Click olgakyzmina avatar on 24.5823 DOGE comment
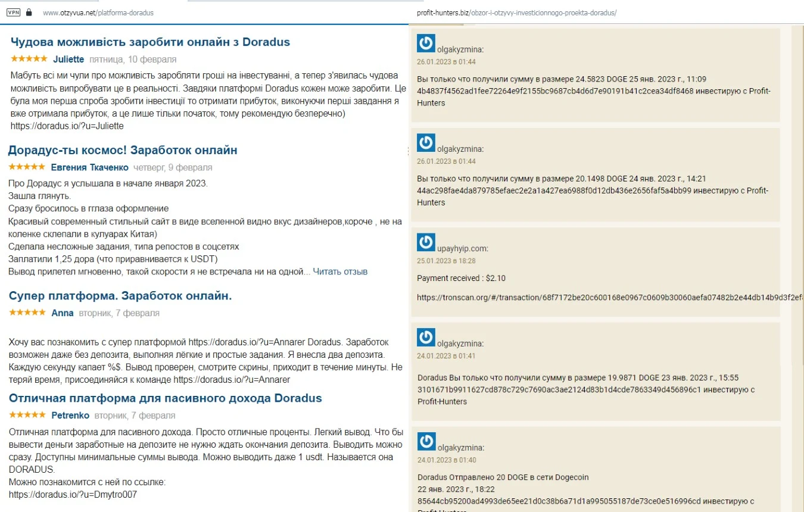This screenshot has height=512, width=804. coord(426,43)
